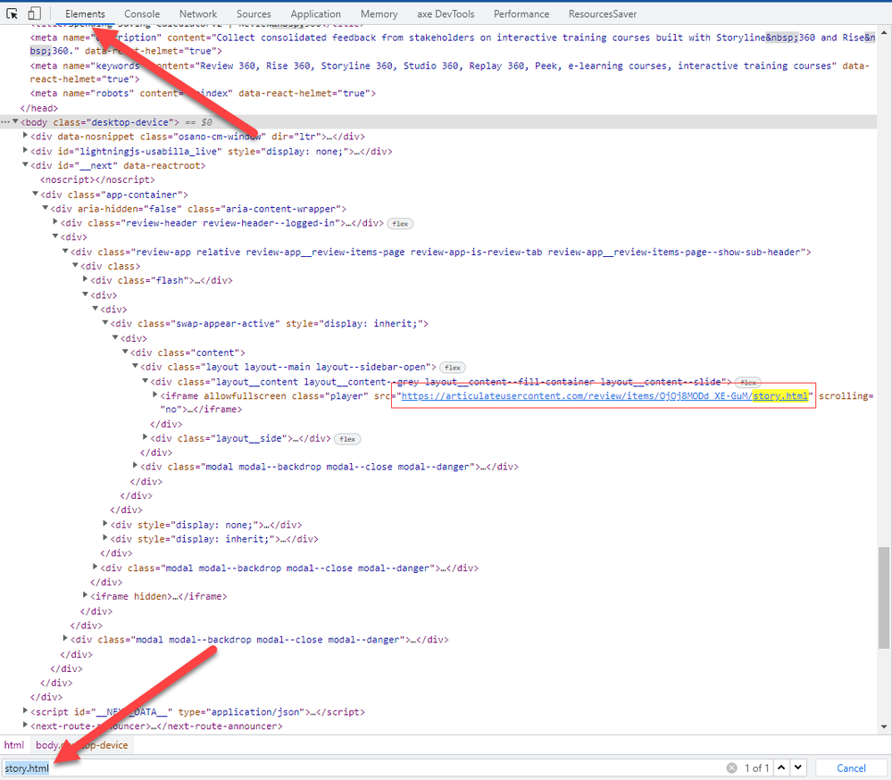Expand the review-header div
The width and height of the screenshot is (892, 780).
coord(55,221)
